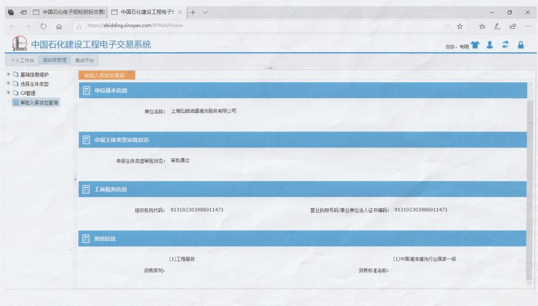
Task: Expand the CA管理 tree node
Action: [9, 92]
